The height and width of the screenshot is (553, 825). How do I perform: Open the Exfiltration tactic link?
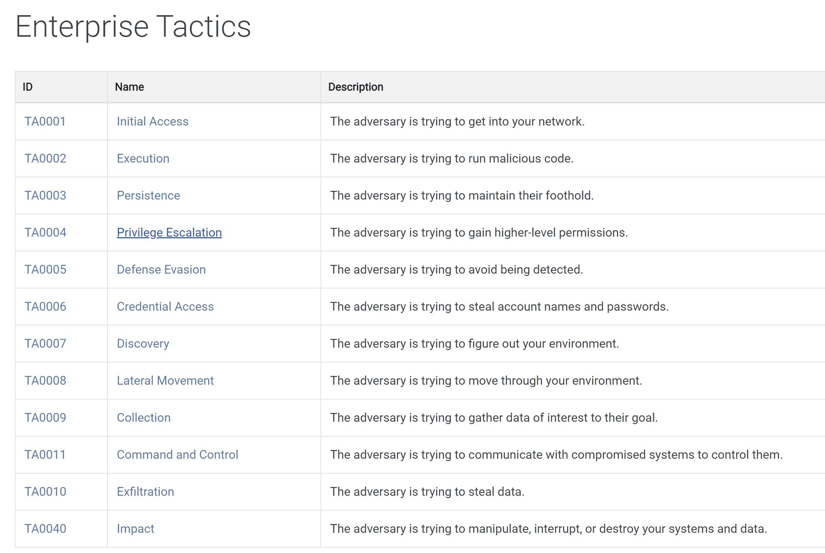coord(145,491)
